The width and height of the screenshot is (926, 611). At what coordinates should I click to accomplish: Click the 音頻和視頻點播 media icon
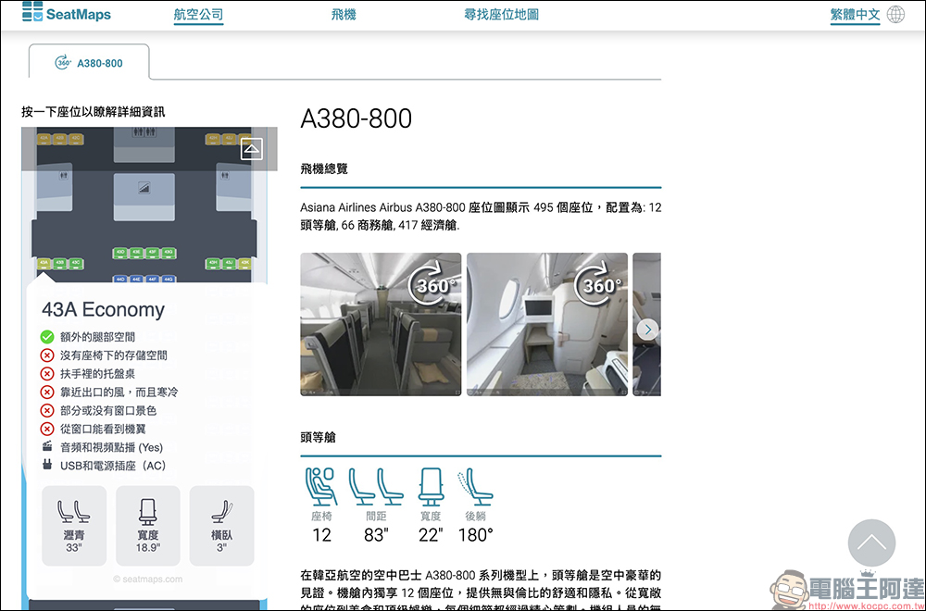coord(48,445)
